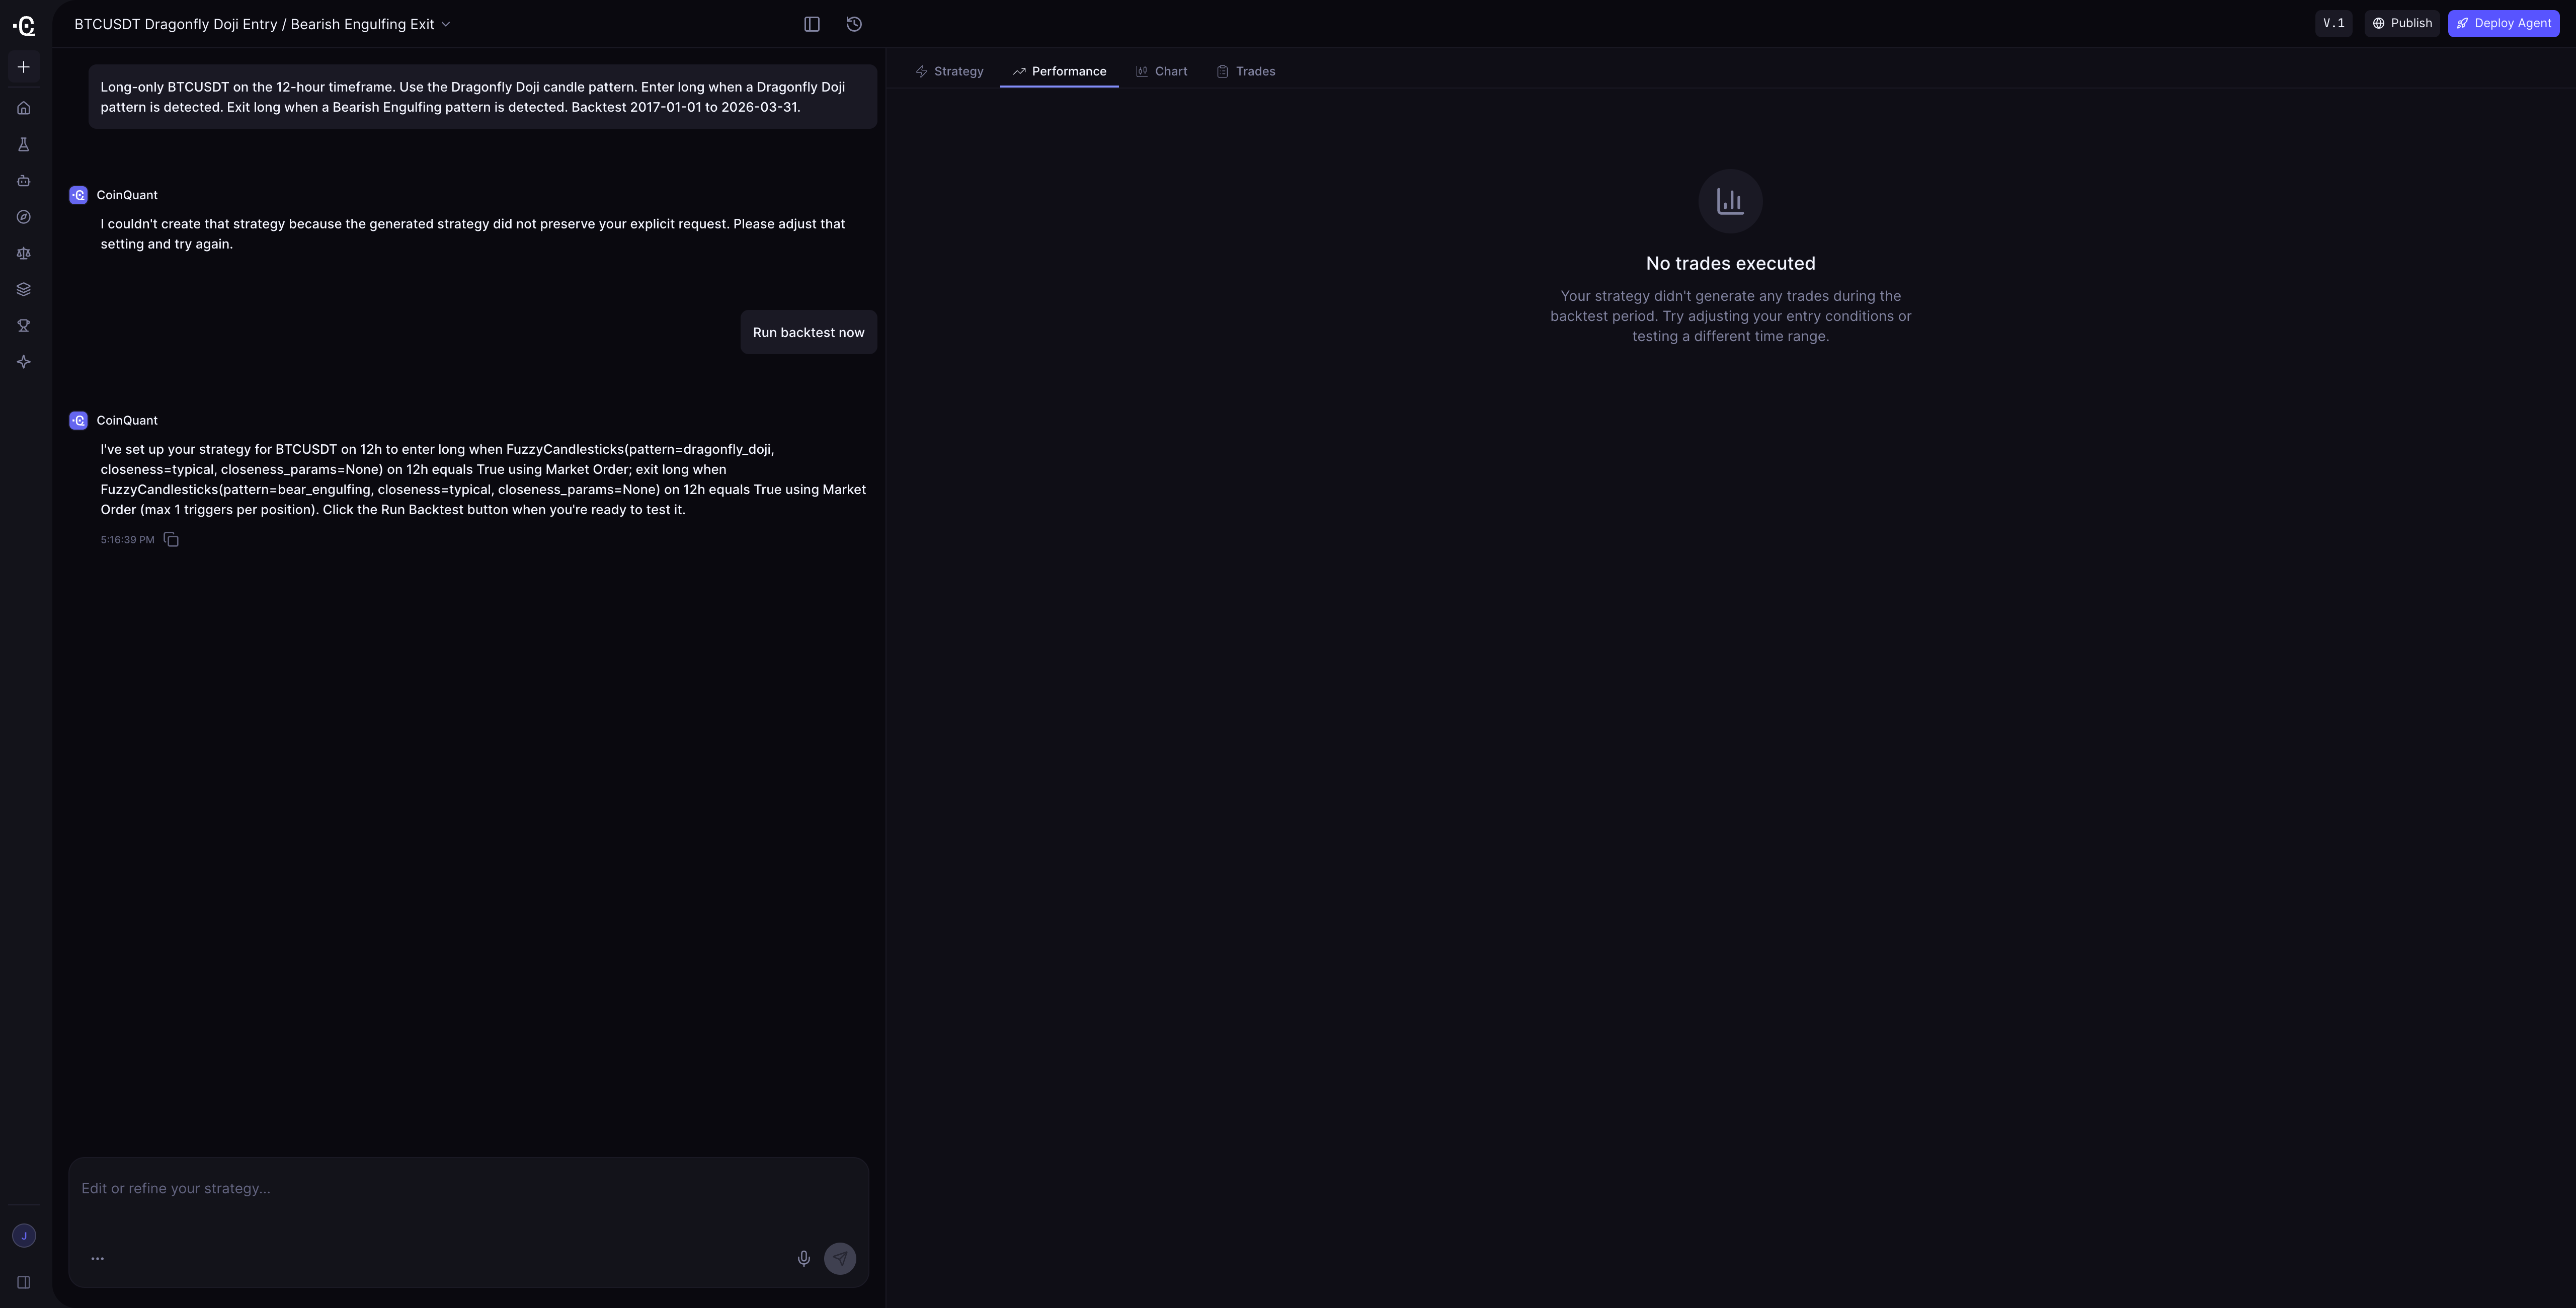Start a new strategy with the plus icon
Screen dimensions: 2576x1308
click(24, 67)
